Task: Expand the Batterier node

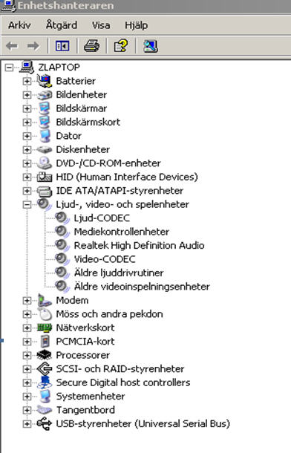Action: [x=27, y=81]
